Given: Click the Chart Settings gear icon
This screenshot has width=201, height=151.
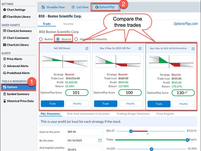Looking at the screenshot, I should [x=5, y=10].
